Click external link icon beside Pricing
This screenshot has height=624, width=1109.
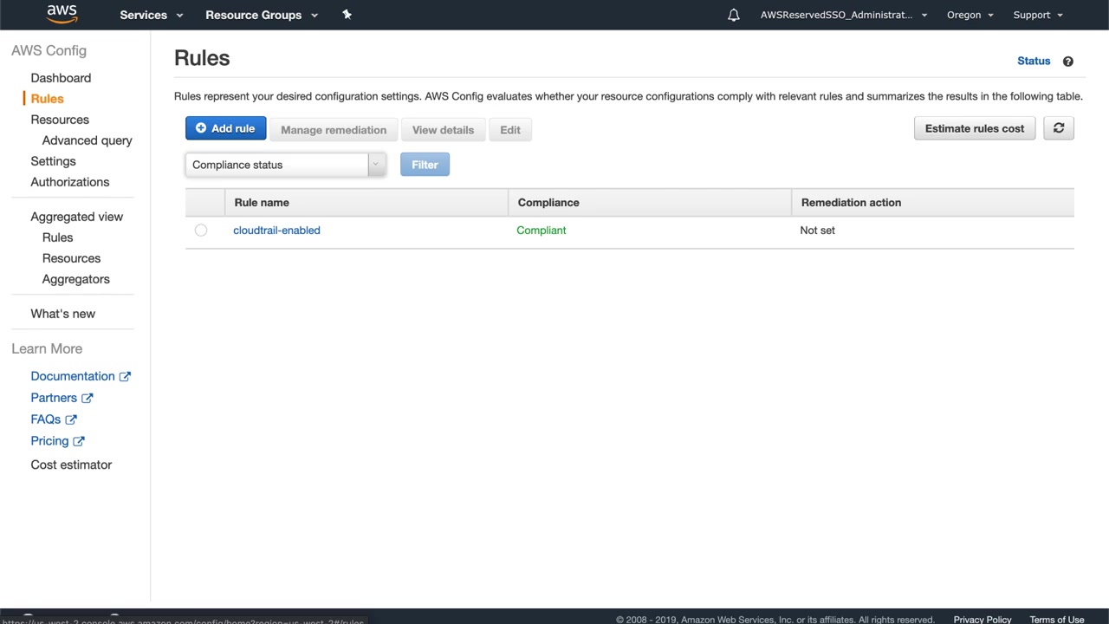79,441
